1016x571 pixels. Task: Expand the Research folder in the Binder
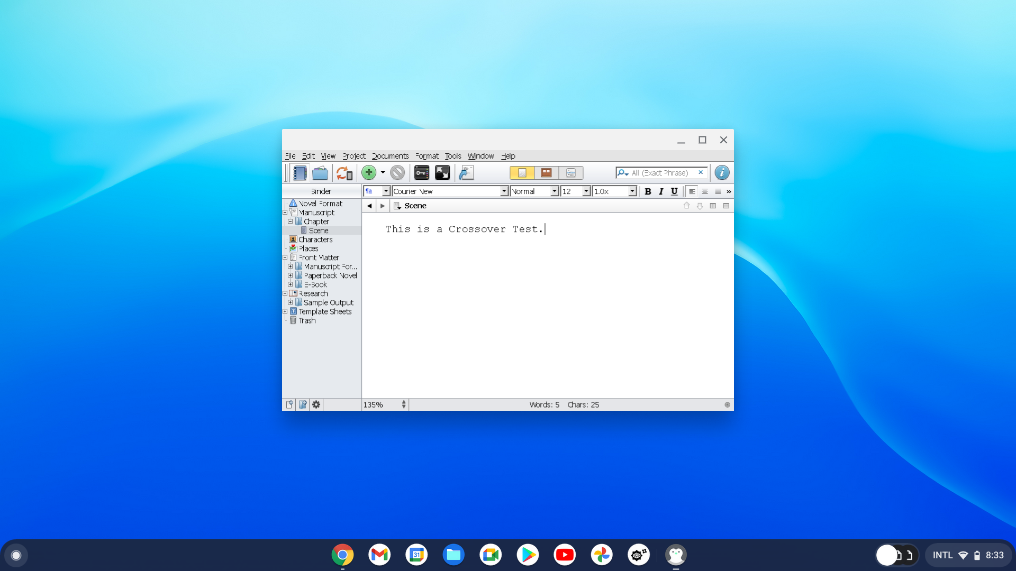point(285,293)
